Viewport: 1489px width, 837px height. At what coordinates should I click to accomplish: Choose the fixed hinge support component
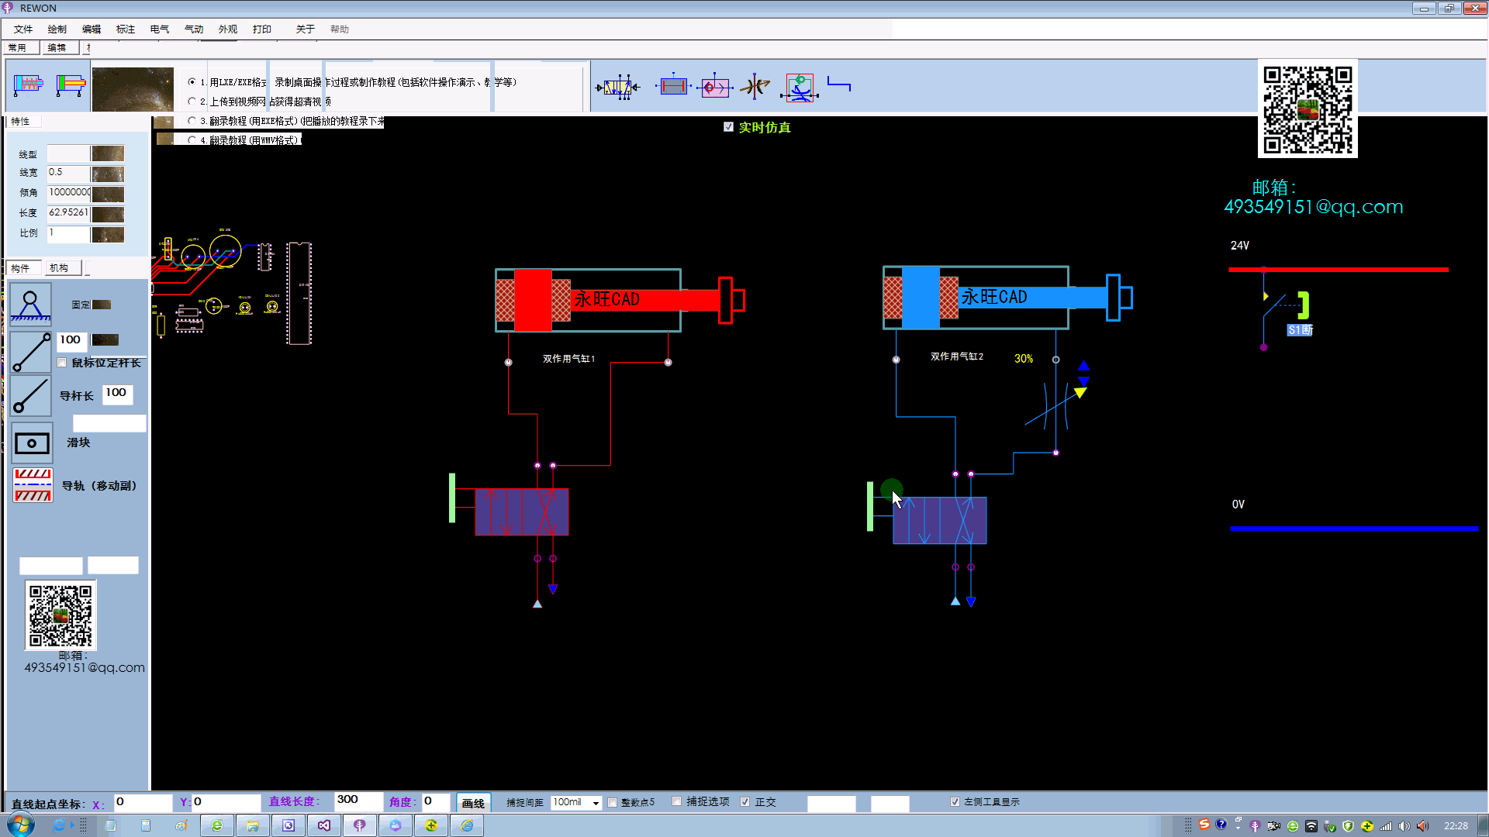(31, 305)
